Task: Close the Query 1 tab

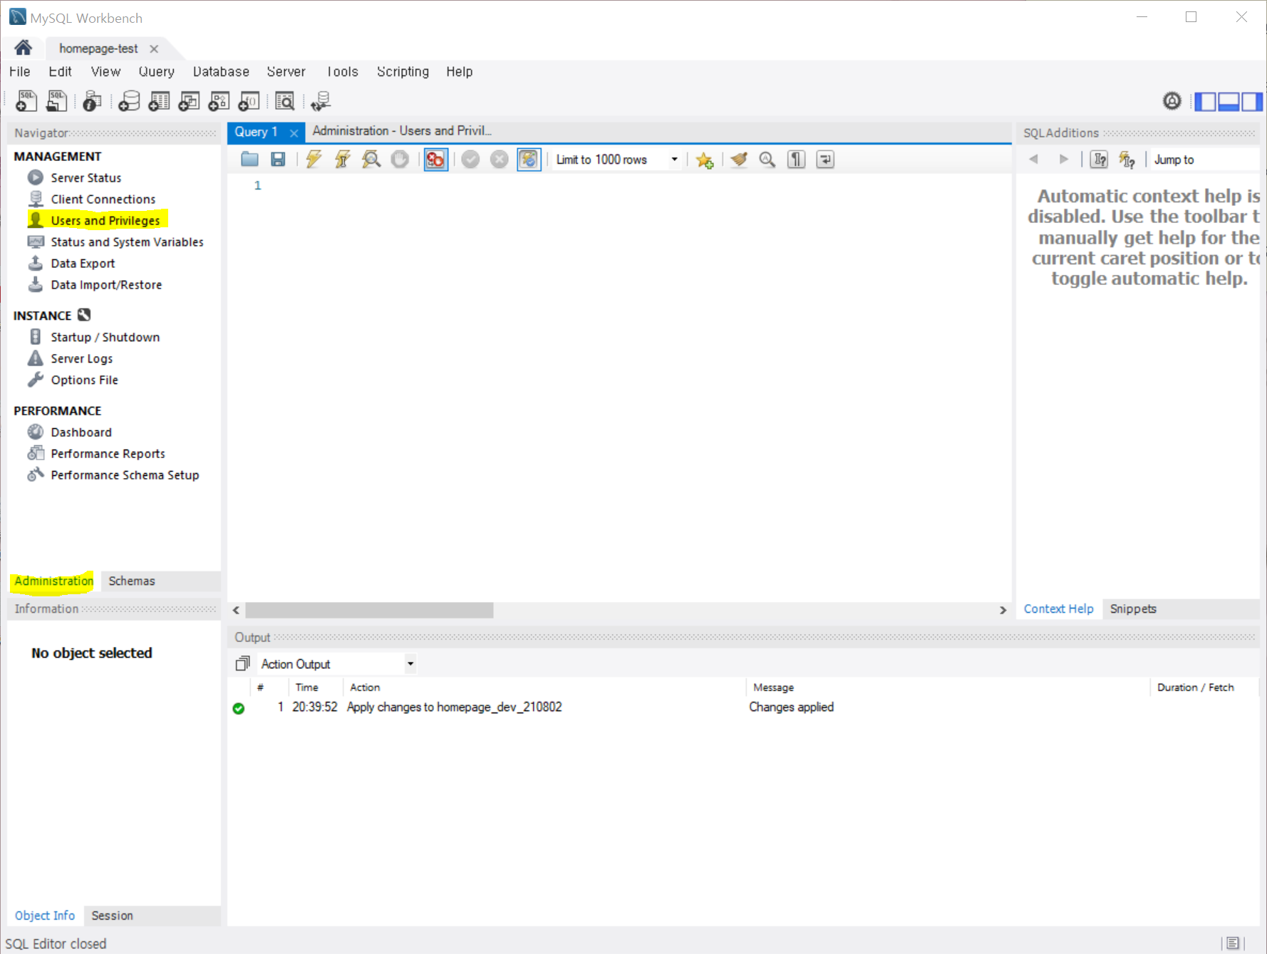Action: tap(294, 133)
